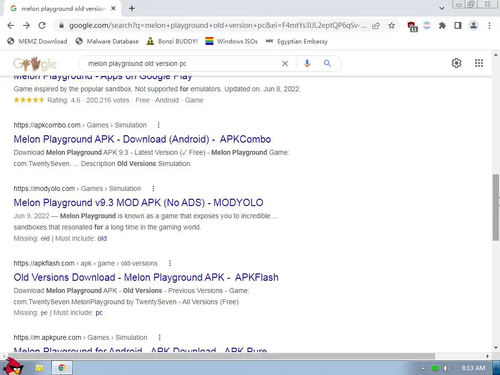Go to Google home via doodle logo
The height and width of the screenshot is (375, 500).
(35, 64)
